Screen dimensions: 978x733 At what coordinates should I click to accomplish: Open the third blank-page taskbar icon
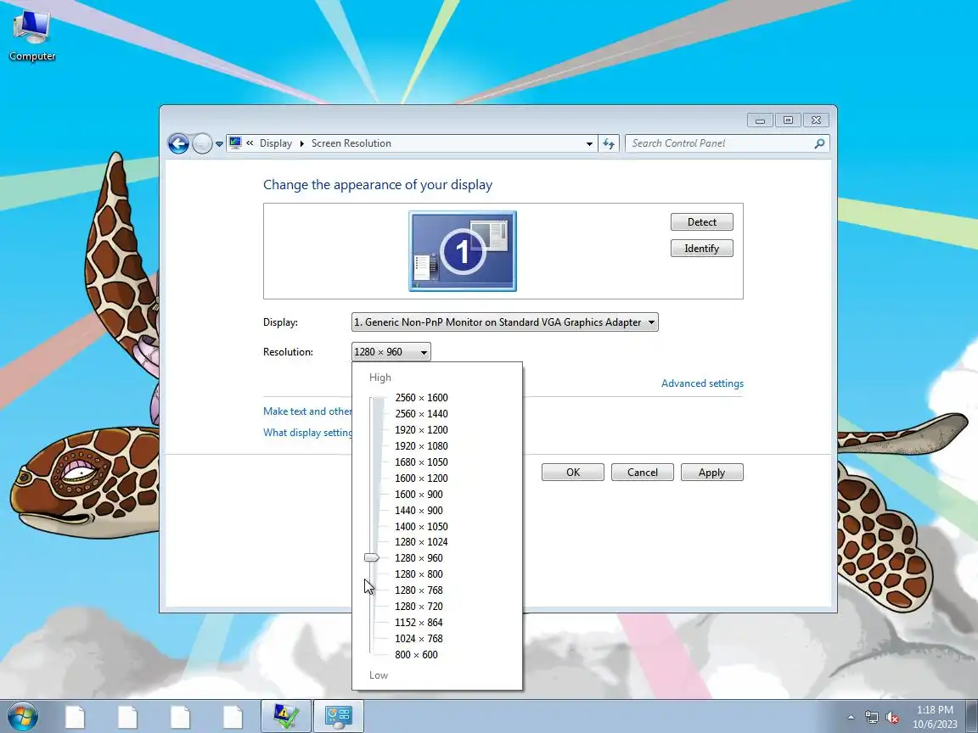point(180,717)
